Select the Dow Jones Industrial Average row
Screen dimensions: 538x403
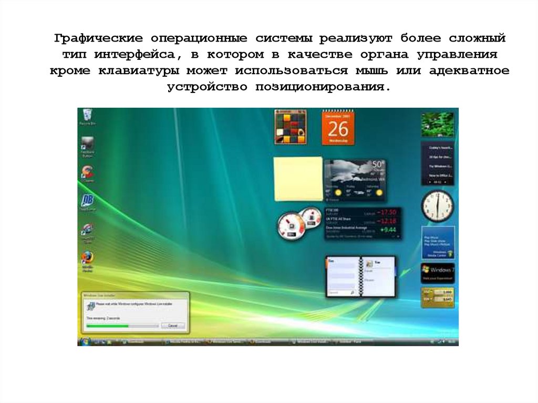(363, 229)
